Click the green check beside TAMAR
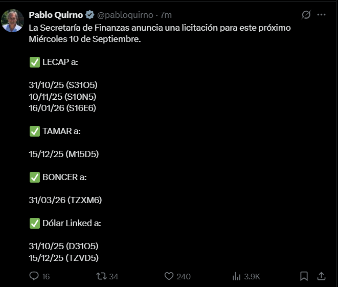The height and width of the screenshot is (287, 338). point(35,131)
